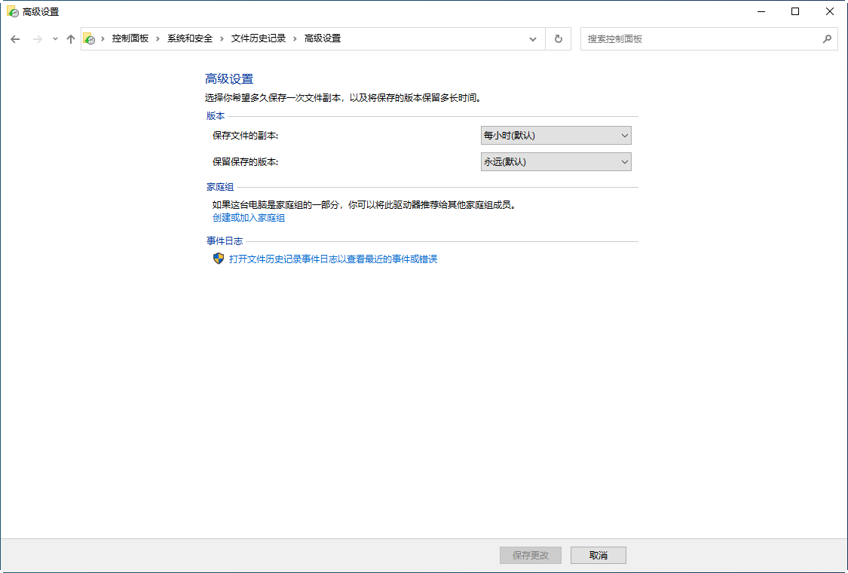
Task: Click the forward navigation arrow
Action: click(x=36, y=38)
